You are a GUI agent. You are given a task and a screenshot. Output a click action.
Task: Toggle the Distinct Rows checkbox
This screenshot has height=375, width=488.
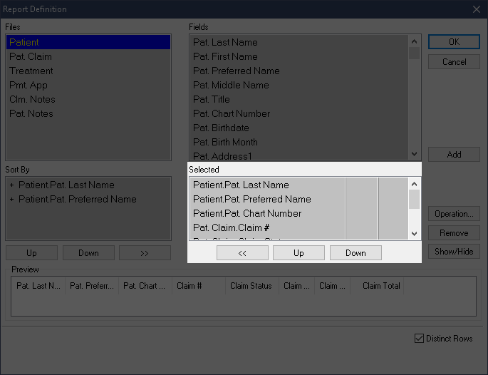tap(419, 339)
